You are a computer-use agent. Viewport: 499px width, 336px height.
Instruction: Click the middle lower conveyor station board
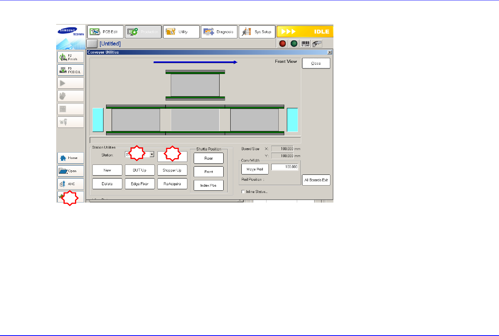coord(195,120)
